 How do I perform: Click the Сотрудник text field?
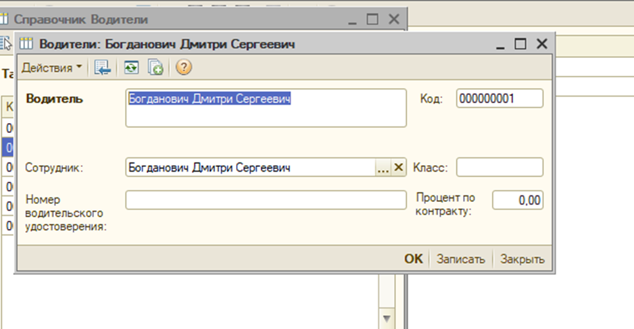pos(250,168)
